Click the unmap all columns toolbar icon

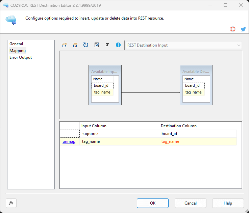(x=75, y=45)
